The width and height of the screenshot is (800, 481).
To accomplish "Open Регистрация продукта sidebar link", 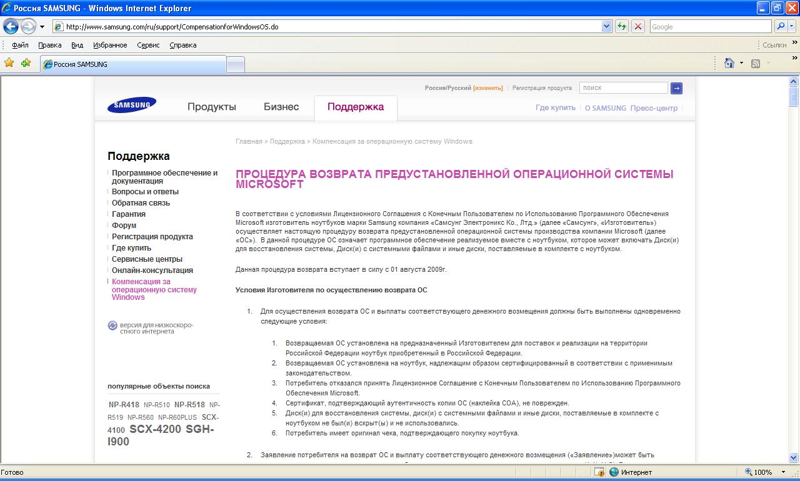I will tap(152, 237).
